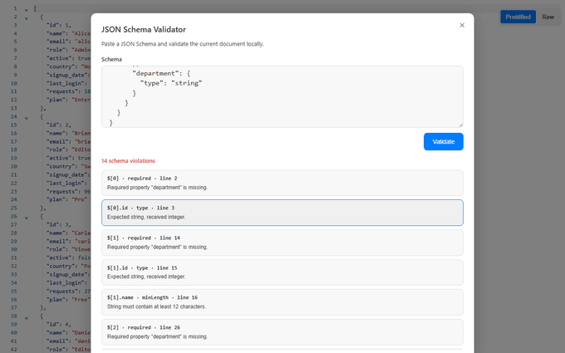
Task: Click line number 13 in the gutter
Action: (x=13, y=108)
